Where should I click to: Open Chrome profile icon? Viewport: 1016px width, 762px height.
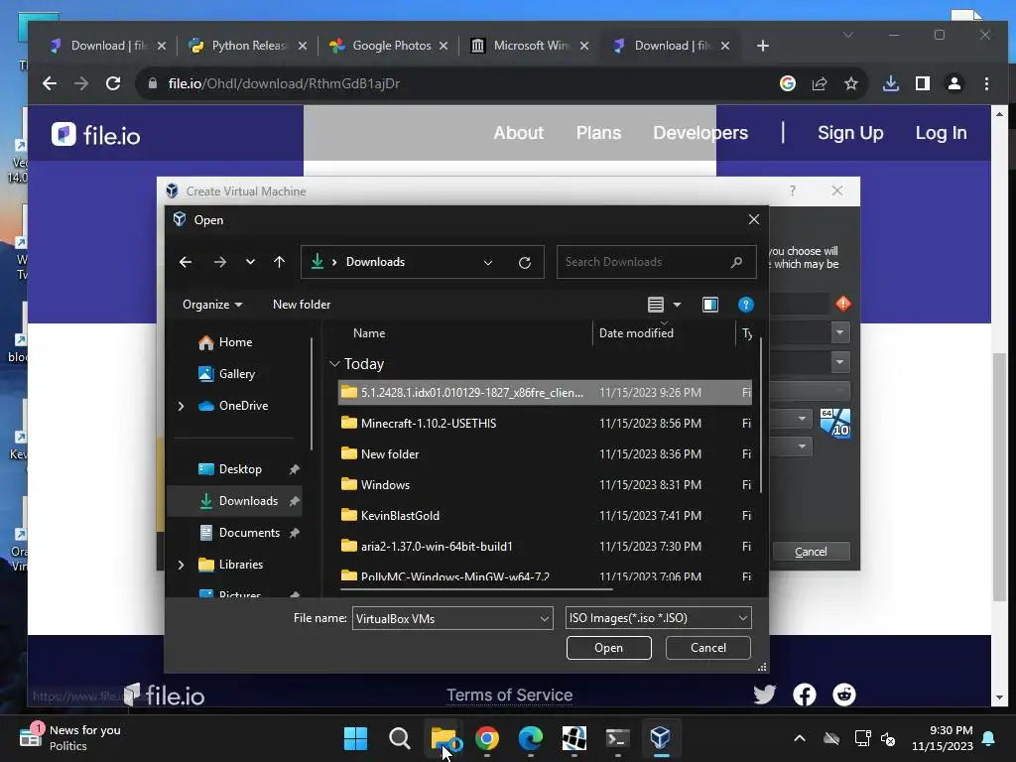pyautogui.click(x=954, y=83)
